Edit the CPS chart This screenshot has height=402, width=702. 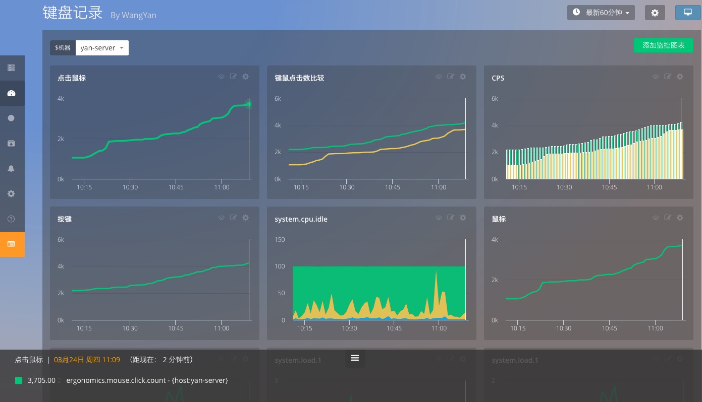pos(667,77)
